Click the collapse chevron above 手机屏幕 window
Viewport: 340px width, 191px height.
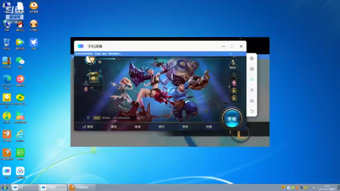(x=240, y=39)
